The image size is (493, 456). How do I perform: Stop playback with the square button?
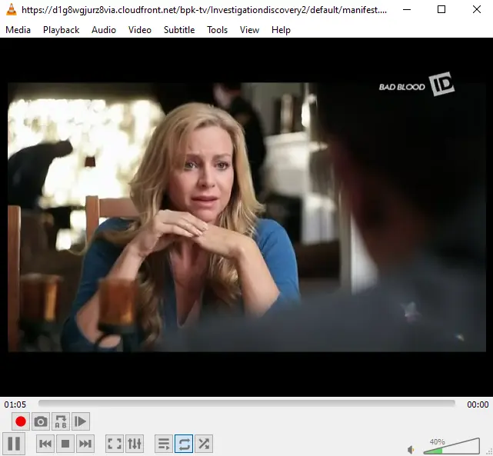(65, 444)
